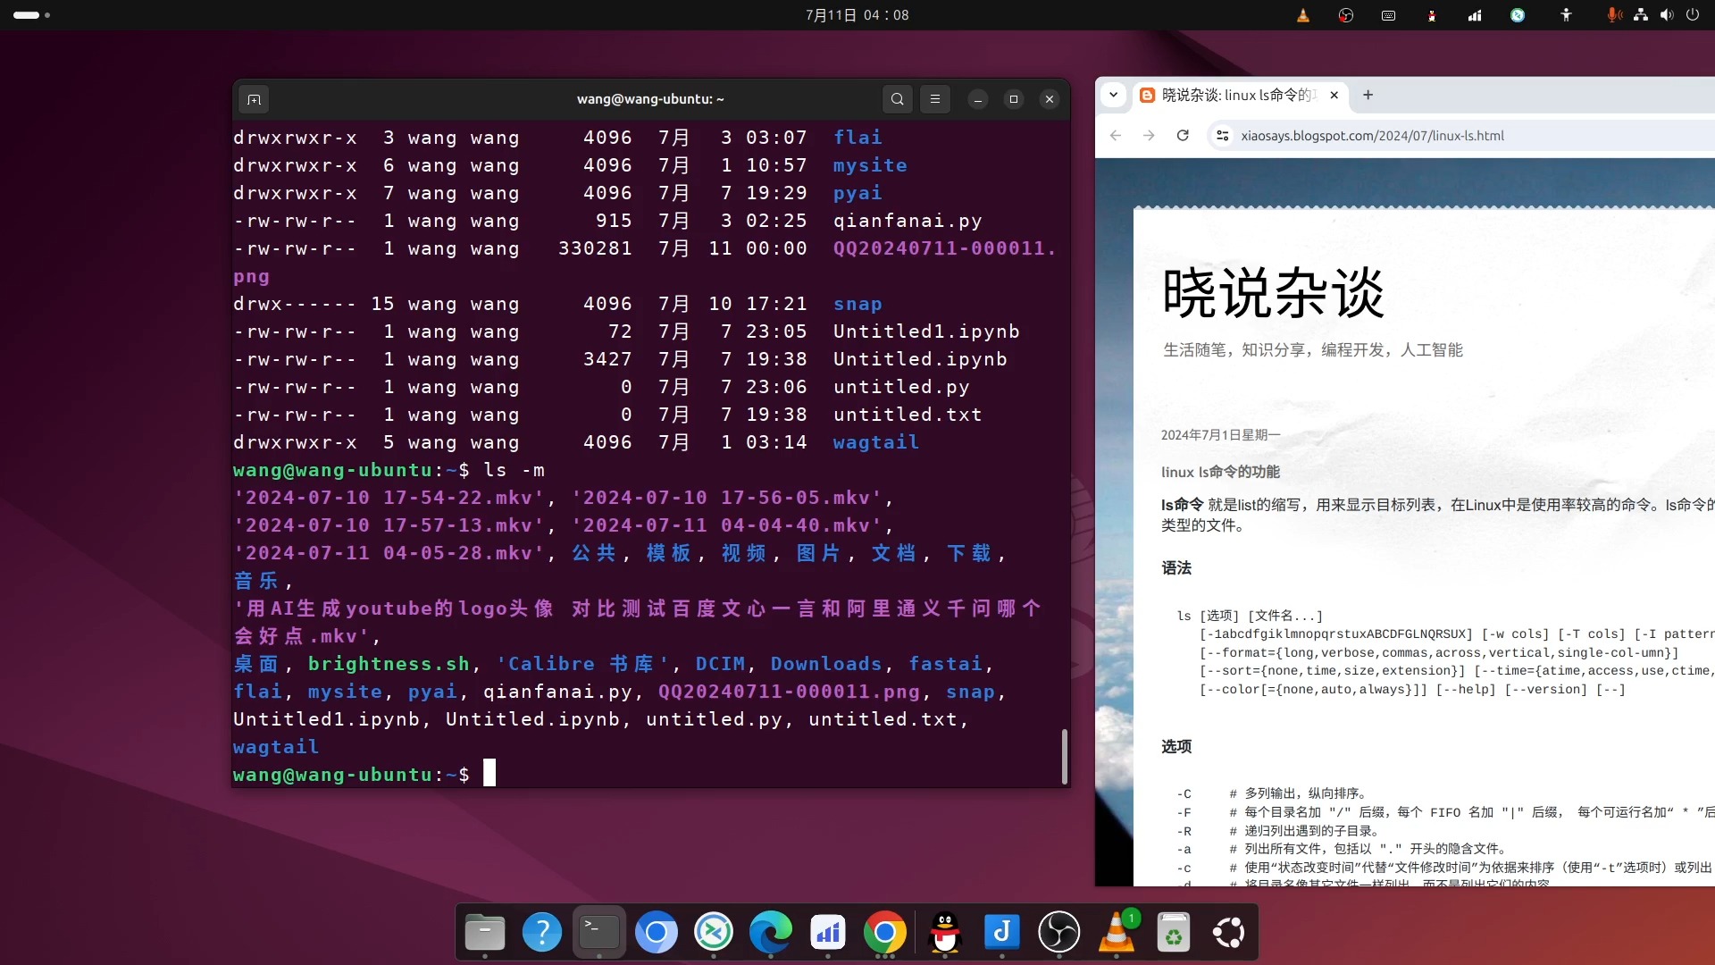The width and height of the screenshot is (1715, 965).
Task: Click the browser address bar
Action: pyautogui.click(x=1429, y=136)
